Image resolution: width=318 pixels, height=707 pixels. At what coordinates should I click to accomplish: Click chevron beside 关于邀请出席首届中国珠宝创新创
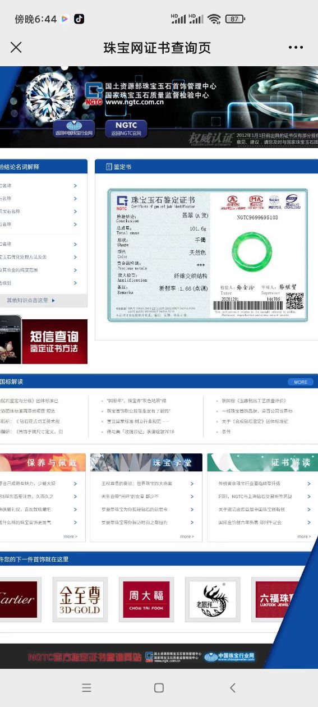point(308,509)
